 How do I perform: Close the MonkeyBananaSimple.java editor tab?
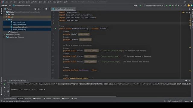[74, 9]
